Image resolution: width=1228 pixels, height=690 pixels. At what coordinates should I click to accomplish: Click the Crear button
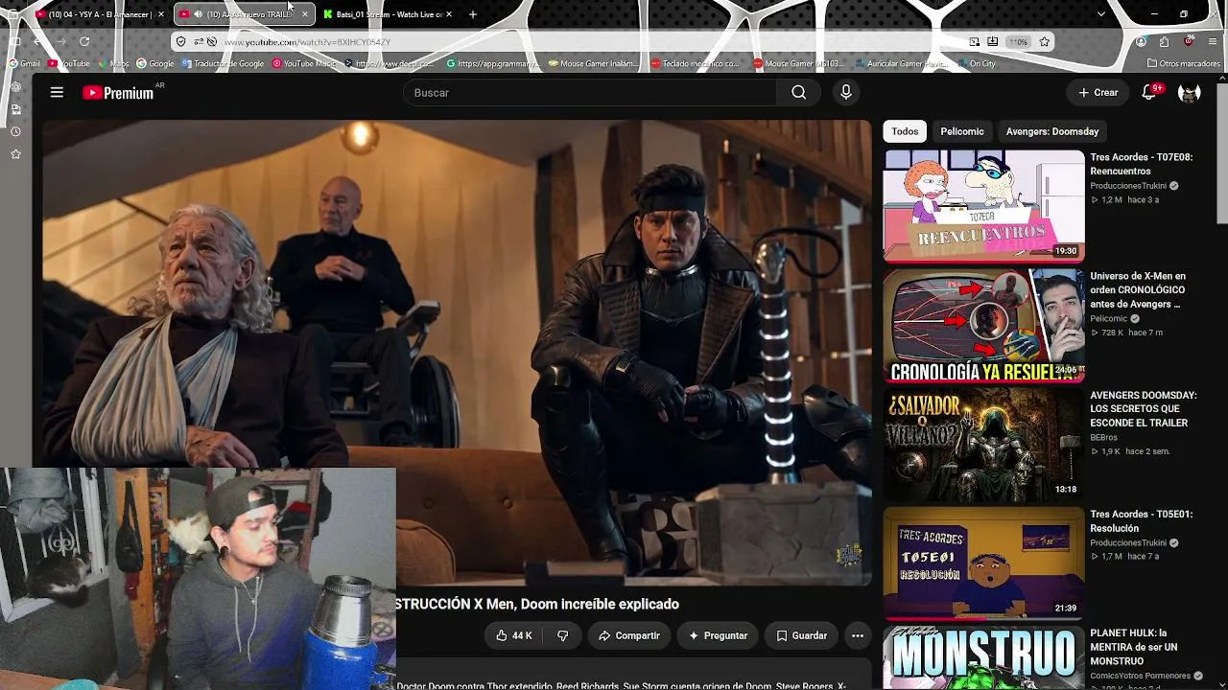pos(1098,92)
